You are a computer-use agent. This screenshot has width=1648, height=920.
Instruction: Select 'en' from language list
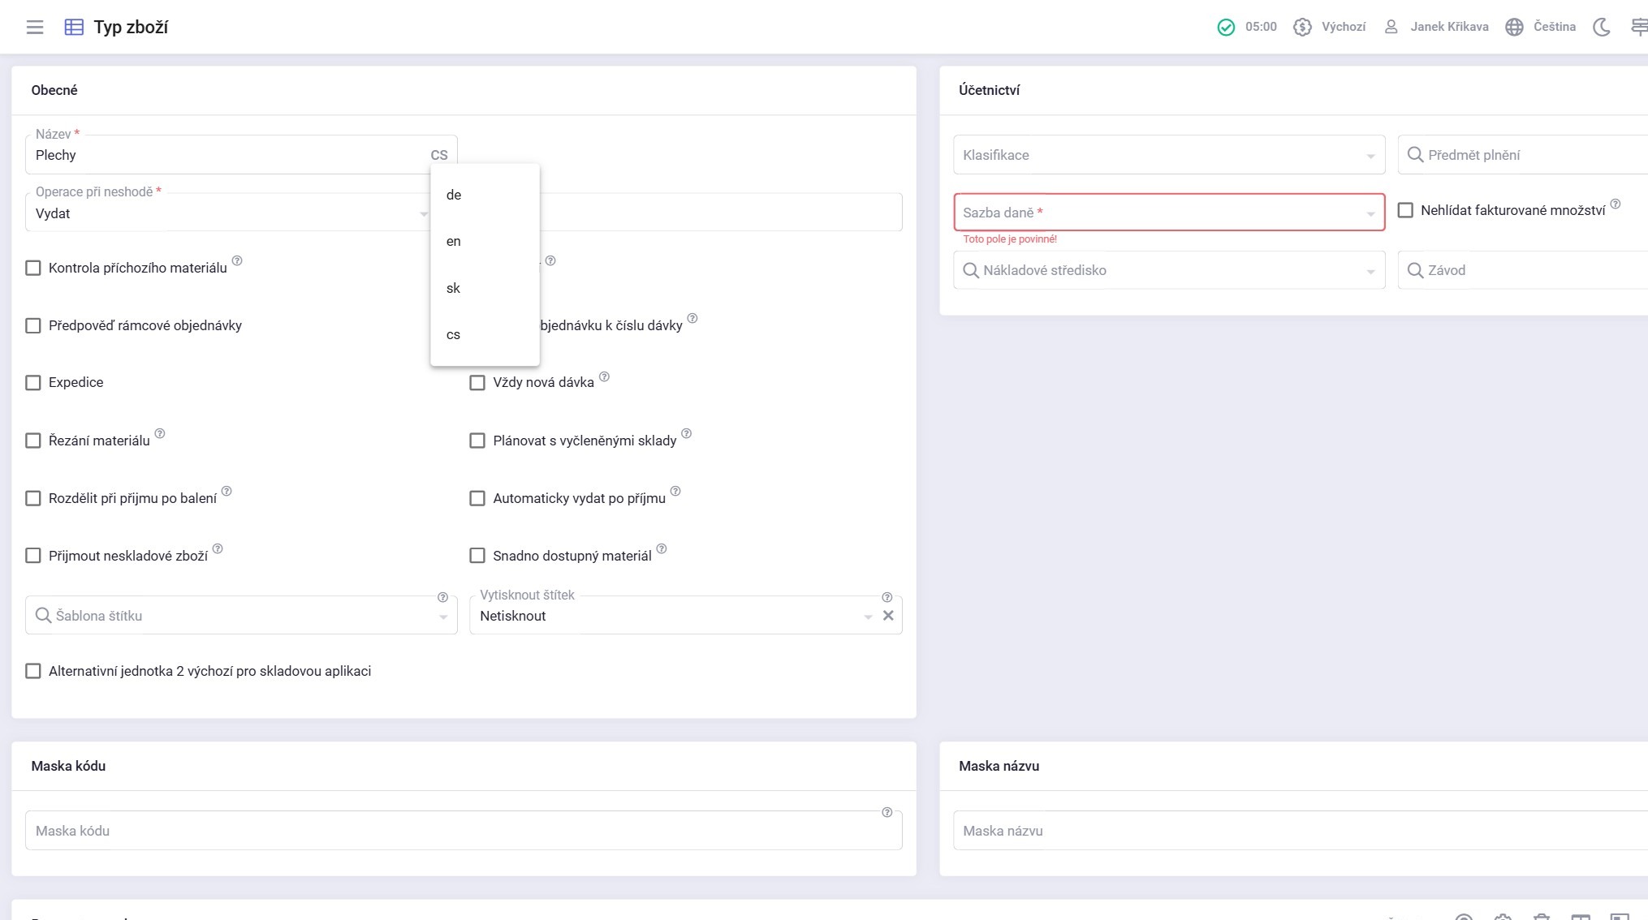point(454,241)
